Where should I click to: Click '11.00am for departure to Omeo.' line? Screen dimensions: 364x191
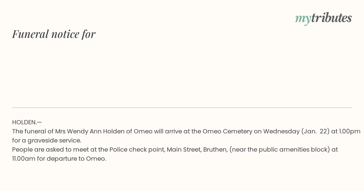tap(59, 159)
